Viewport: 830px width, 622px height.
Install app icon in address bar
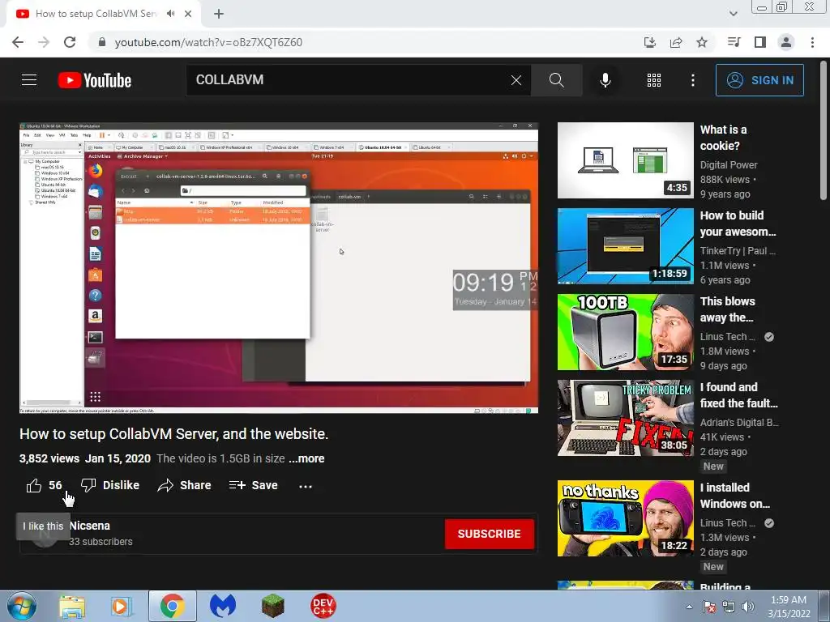[650, 42]
